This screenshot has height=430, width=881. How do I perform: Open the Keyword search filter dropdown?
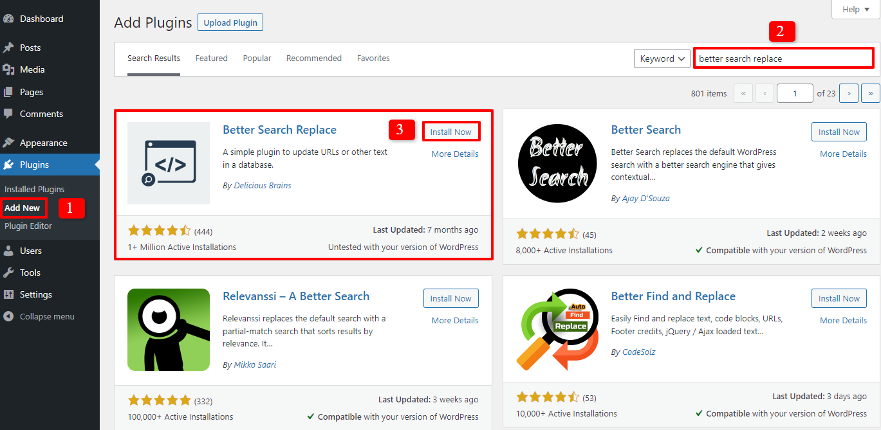(x=662, y=58)
